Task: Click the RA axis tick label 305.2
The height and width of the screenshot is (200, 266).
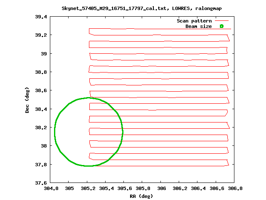Action: pos(88,188)
